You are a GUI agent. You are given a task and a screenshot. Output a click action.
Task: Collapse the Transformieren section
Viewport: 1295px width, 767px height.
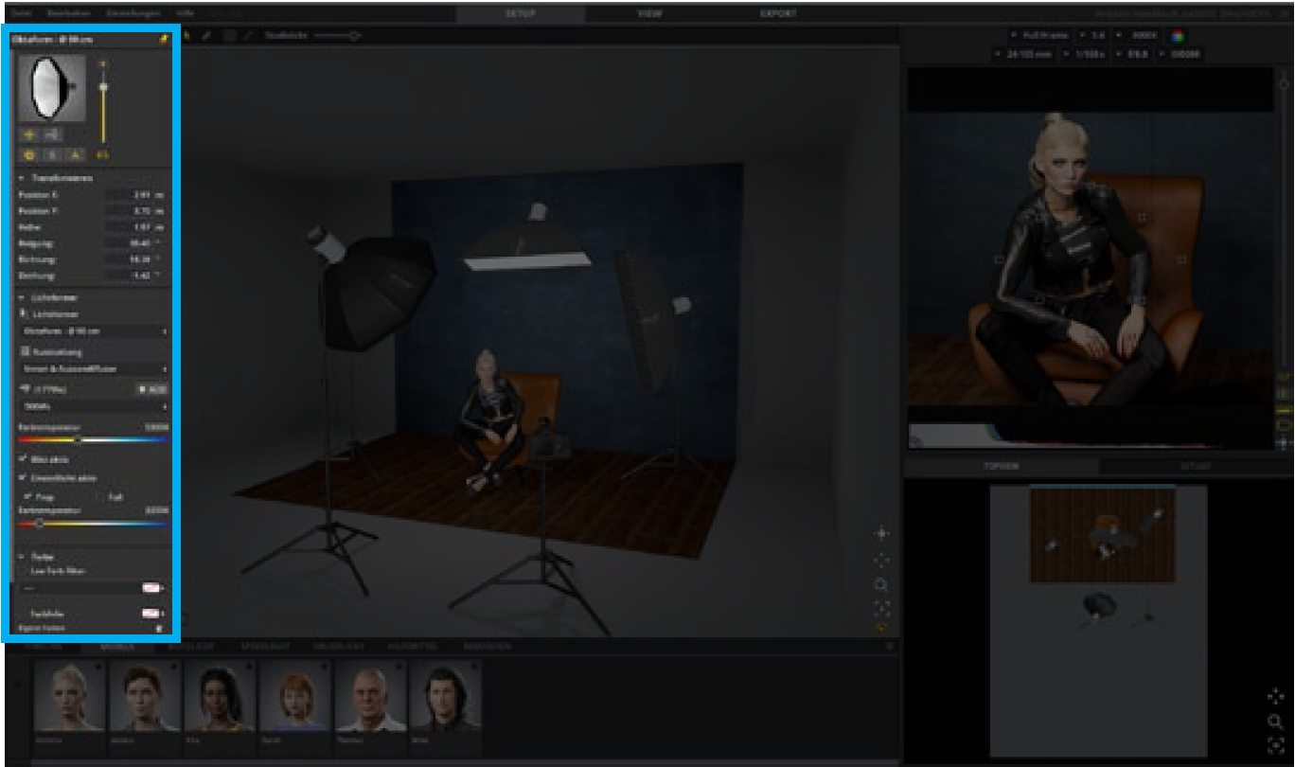point(23,178)
